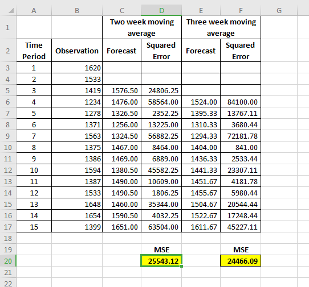The width and height of the screenshot is (309, 287).
Task: Select observation cell with value 1278
Action: click(77, 113)
